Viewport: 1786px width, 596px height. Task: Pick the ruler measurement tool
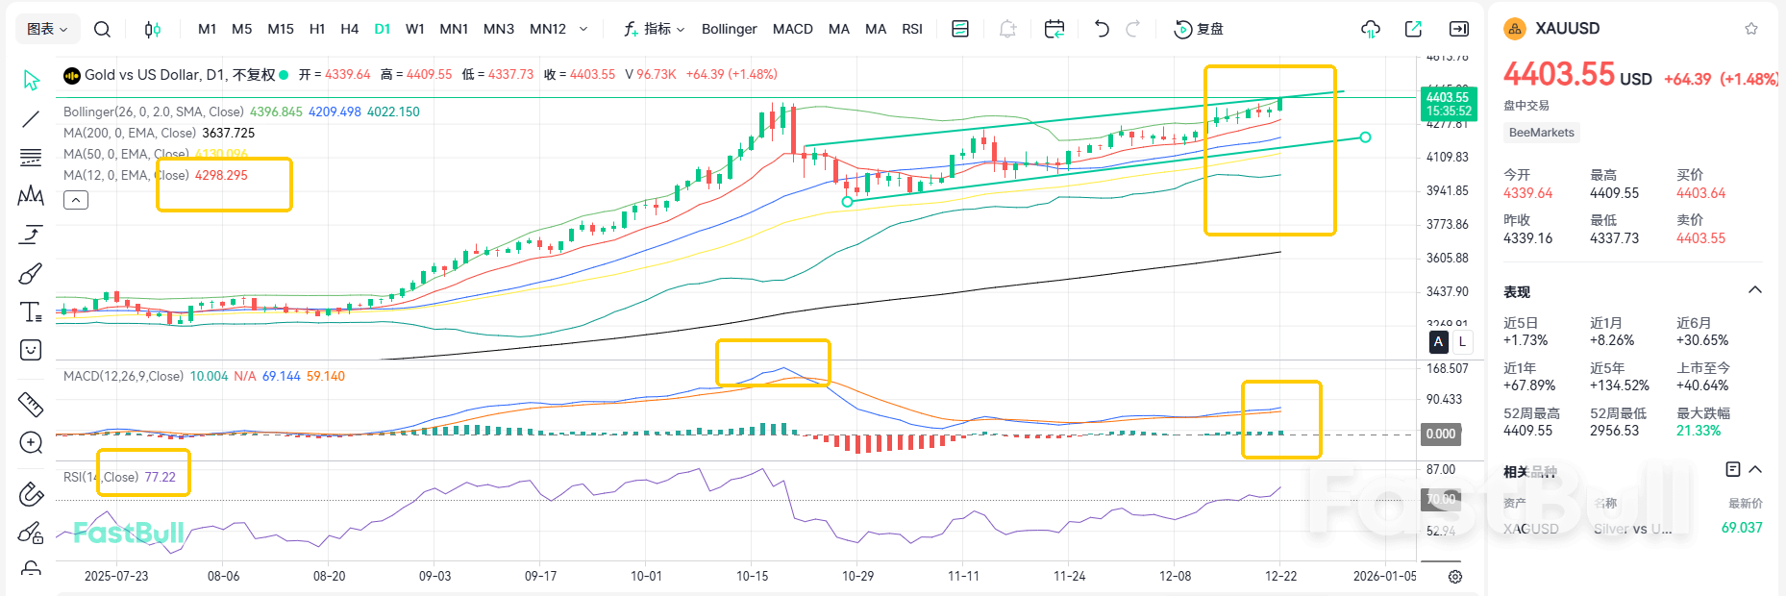pyautogui.click(x=31, y=405)
